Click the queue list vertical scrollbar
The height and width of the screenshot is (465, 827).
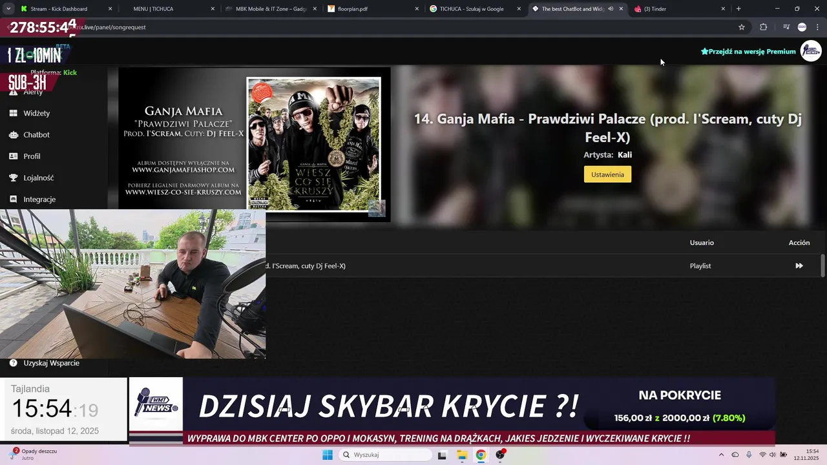click(x=822, y=265)
